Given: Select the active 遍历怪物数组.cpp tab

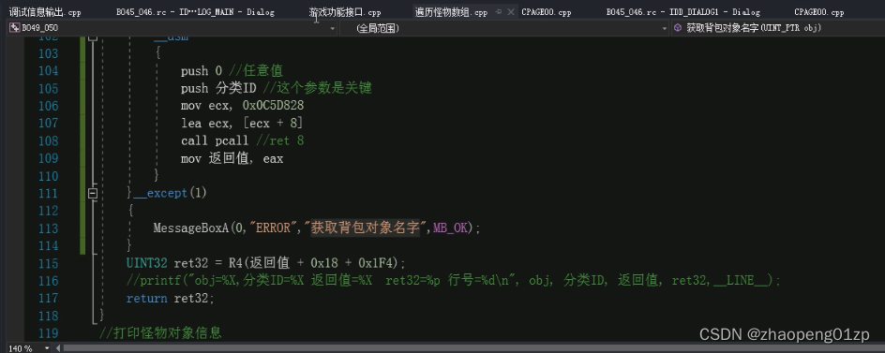Looking at the screenshot, I should pyautogui.click(x=451, y=12).
